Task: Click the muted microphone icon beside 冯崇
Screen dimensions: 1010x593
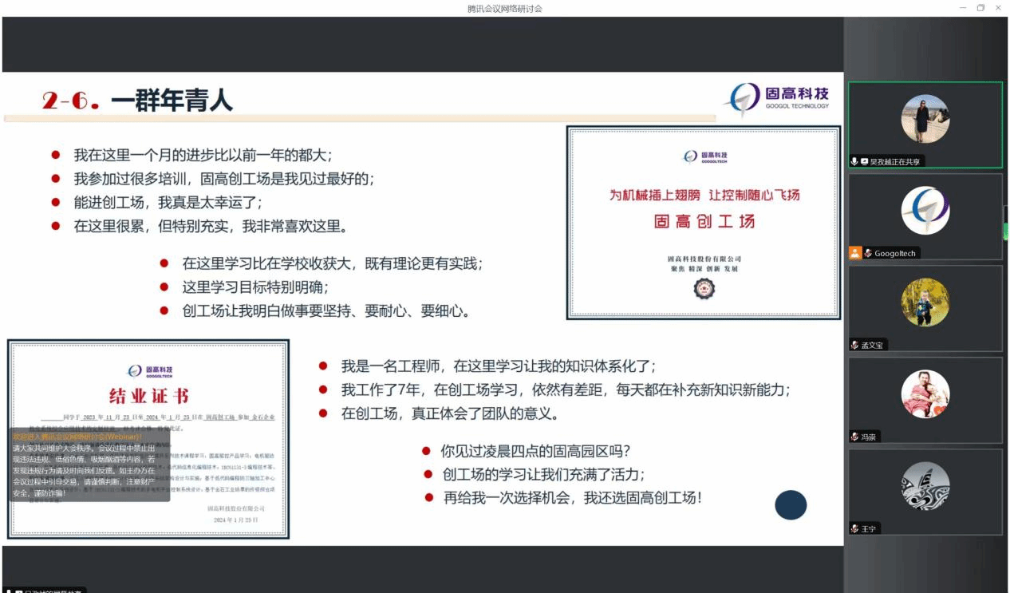Action: [854, 437]
